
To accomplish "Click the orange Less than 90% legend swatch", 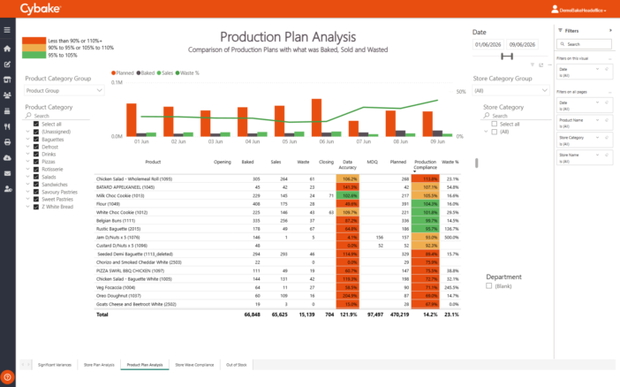I will [x=34, y=41].
